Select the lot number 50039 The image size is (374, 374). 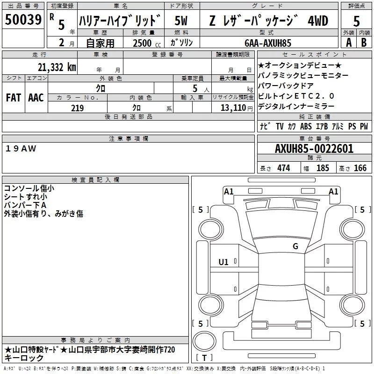click(x=23, y=20)
